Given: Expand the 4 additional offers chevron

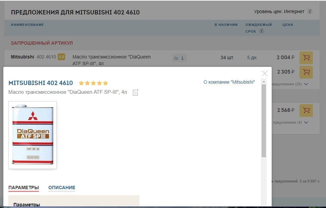Looking at the screenshot, I should click(x=306, y=122).
